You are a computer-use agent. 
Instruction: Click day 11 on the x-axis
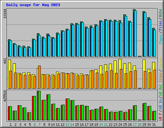pos(58,124)
